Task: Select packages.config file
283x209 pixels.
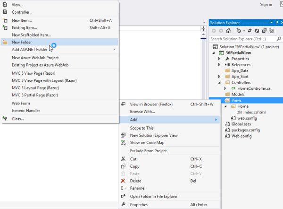Action: coord(246,130)
